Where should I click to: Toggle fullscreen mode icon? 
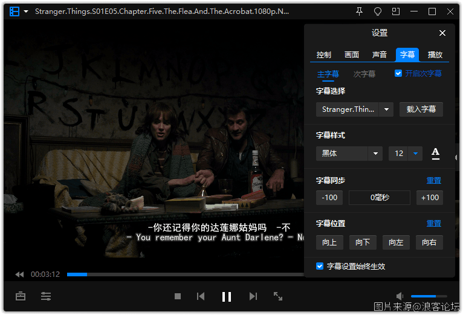pos(278,296)
